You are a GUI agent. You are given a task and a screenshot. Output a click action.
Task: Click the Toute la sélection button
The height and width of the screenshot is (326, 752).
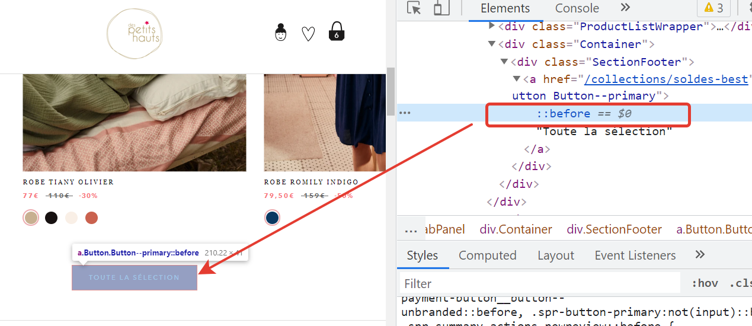134,277
